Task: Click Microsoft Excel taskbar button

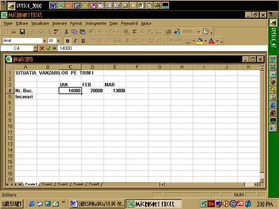Action: click(154, 204)
